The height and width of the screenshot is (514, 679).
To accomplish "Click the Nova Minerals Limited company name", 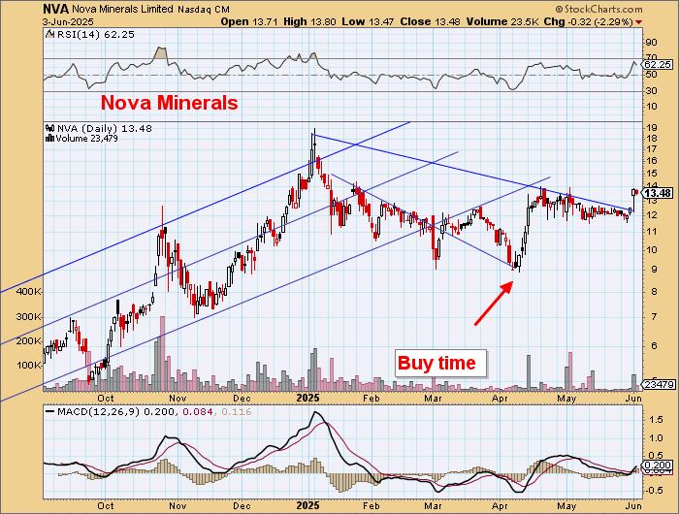I will point(122,9).
